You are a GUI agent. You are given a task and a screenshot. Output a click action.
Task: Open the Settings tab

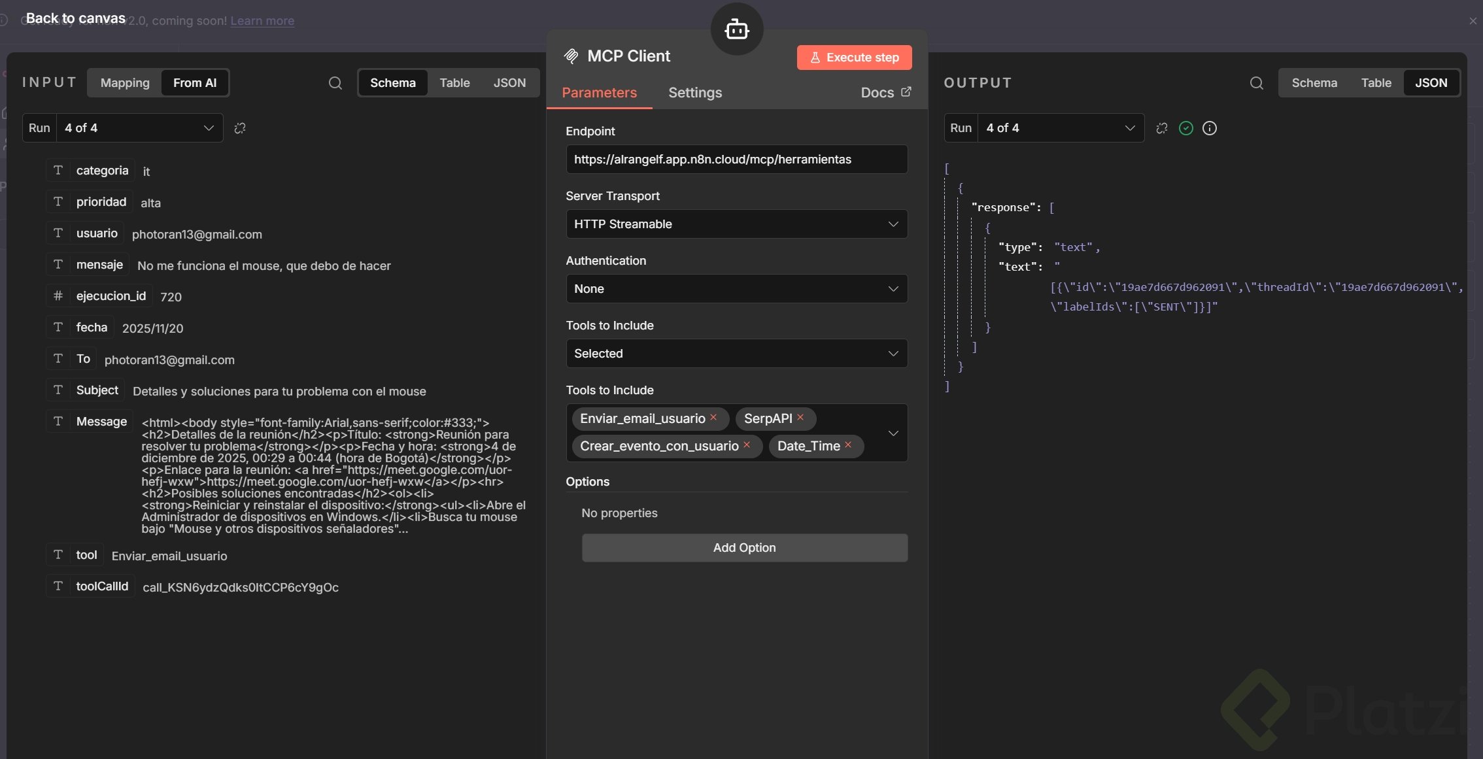pos(695,93)
